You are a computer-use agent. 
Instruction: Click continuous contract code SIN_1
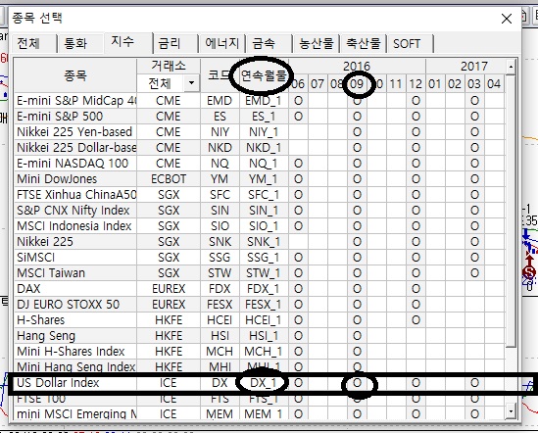tap(264, 211)
